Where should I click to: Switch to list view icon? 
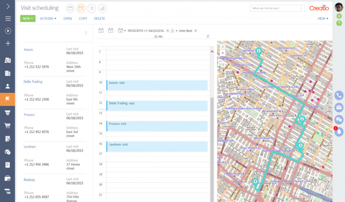[x=91, y=8]
